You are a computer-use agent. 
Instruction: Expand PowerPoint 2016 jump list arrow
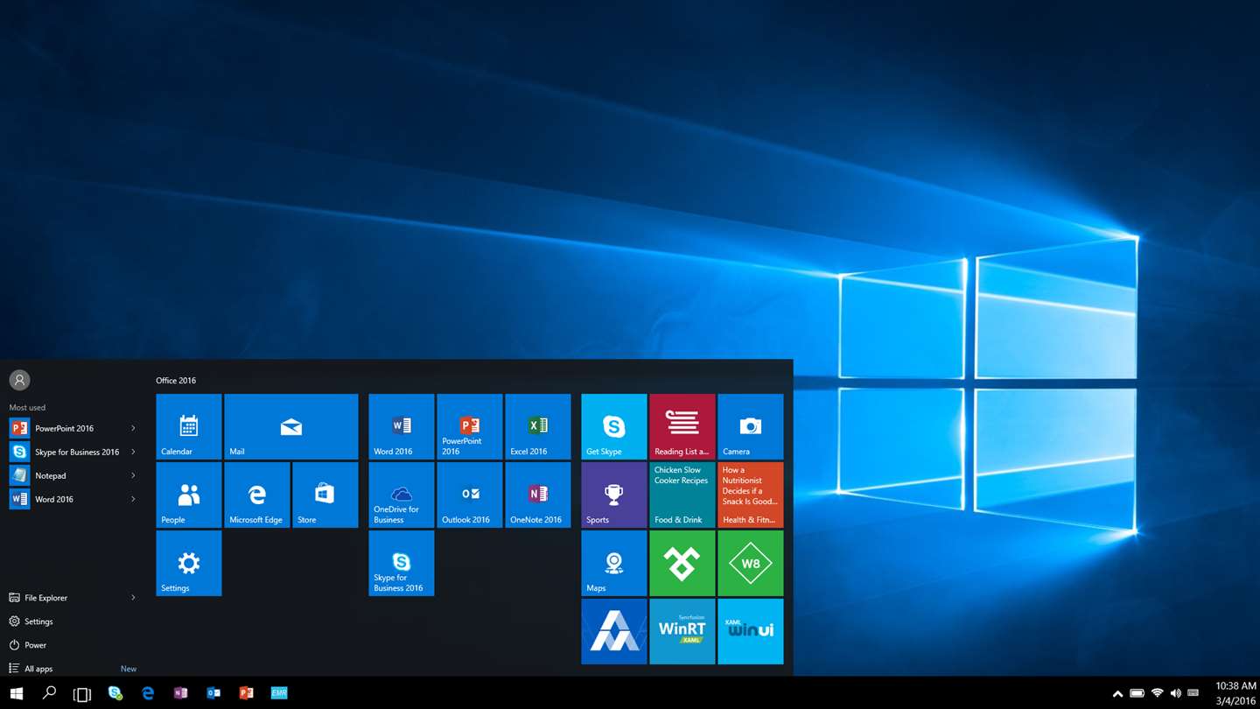tap(133, 428)
